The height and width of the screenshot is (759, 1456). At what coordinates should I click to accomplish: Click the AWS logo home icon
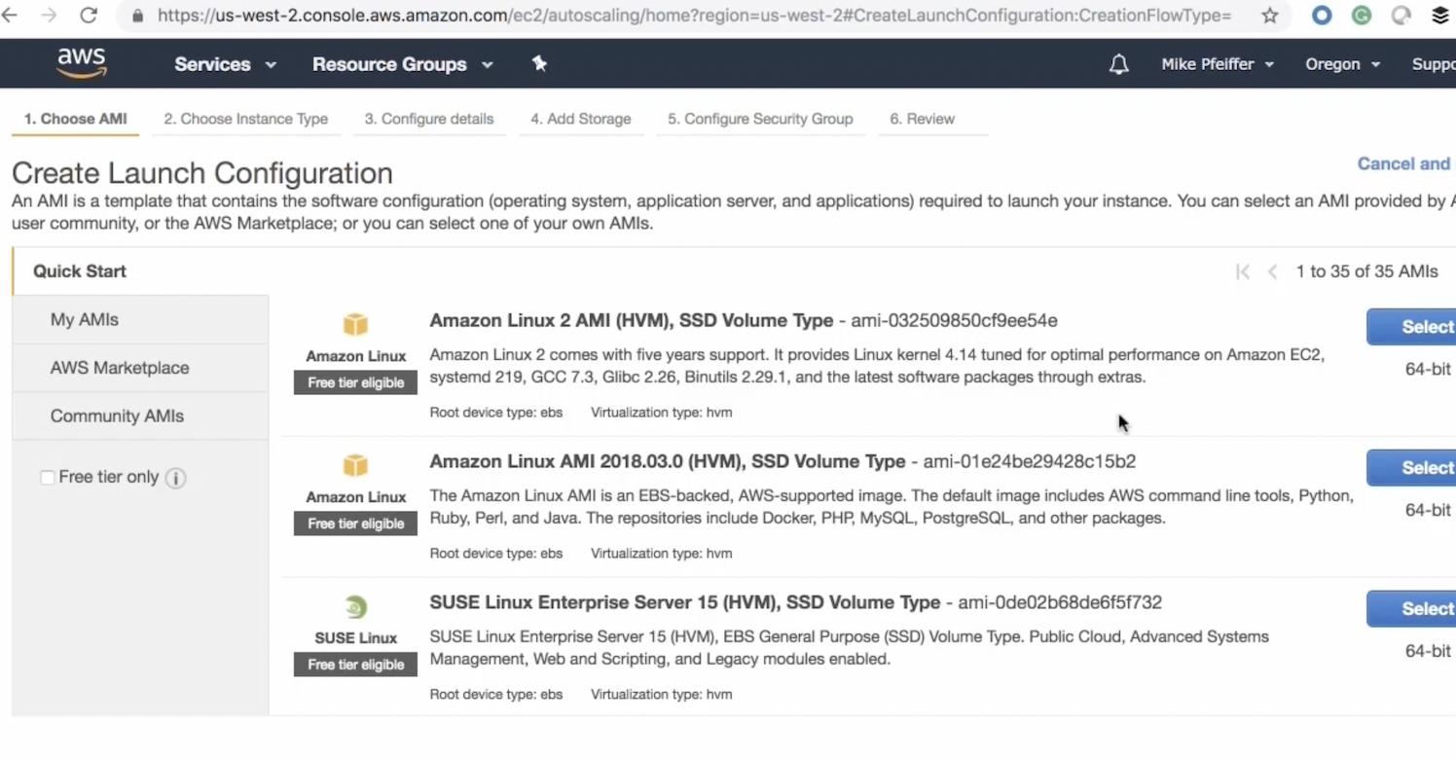pyautogui.click(x=82, y=63)
